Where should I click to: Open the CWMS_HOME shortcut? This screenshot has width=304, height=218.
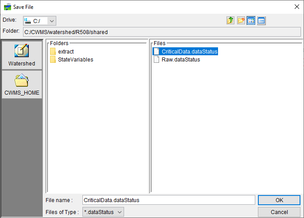(x=22, y=84)
